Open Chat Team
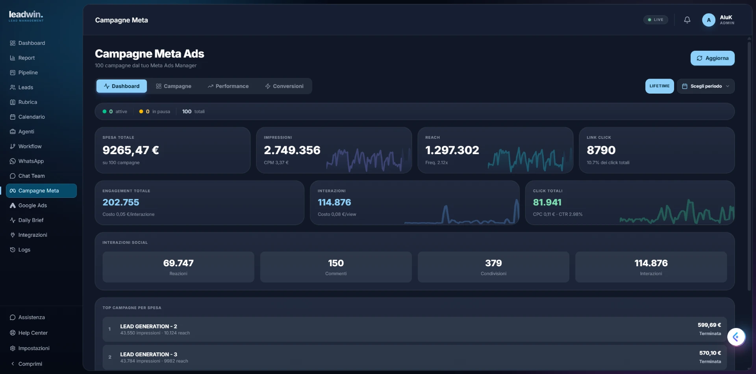Viewport: 756px width, 374px height. pyautogui.click(x=41, y=176)
